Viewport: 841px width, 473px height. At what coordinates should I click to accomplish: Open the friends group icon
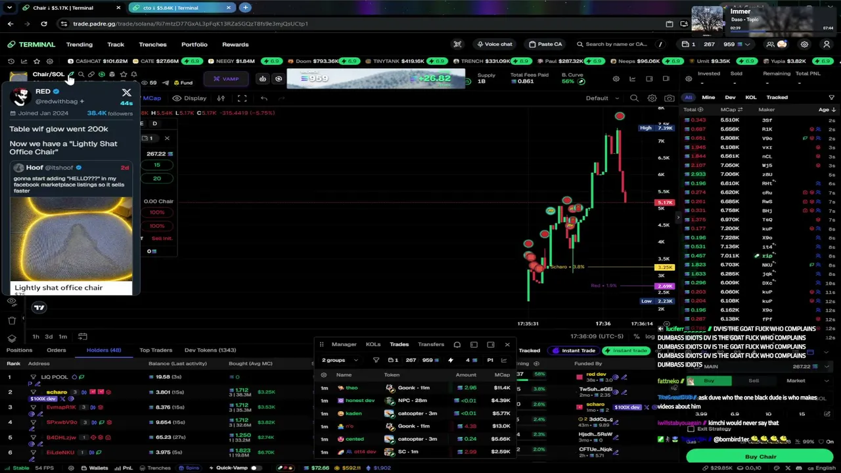pyautogui.click(x=770, y=45)
